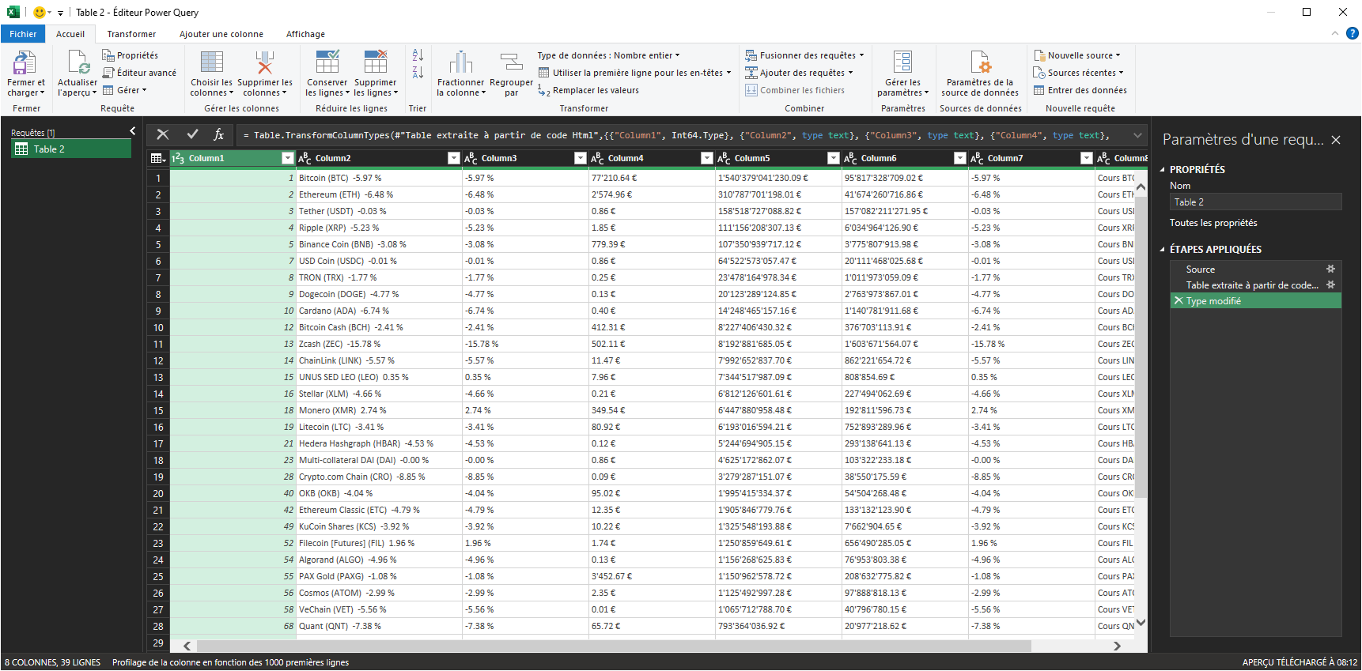Change the Column1 data type icon
Viewport: 1362px width, 671px height.
(x=178, y=158)
